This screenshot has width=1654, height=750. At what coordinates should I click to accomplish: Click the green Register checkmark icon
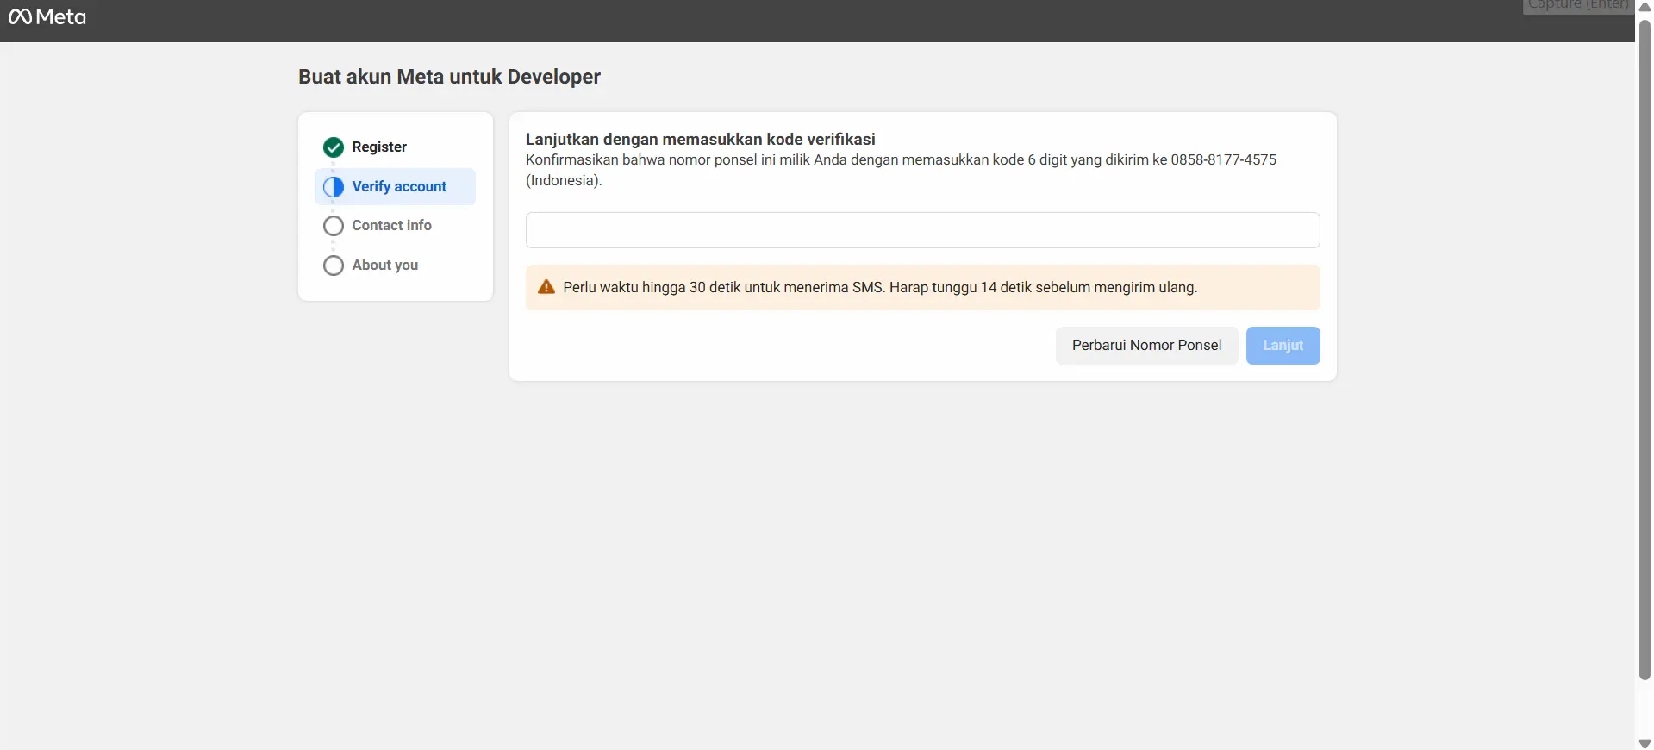coord(334,147)
